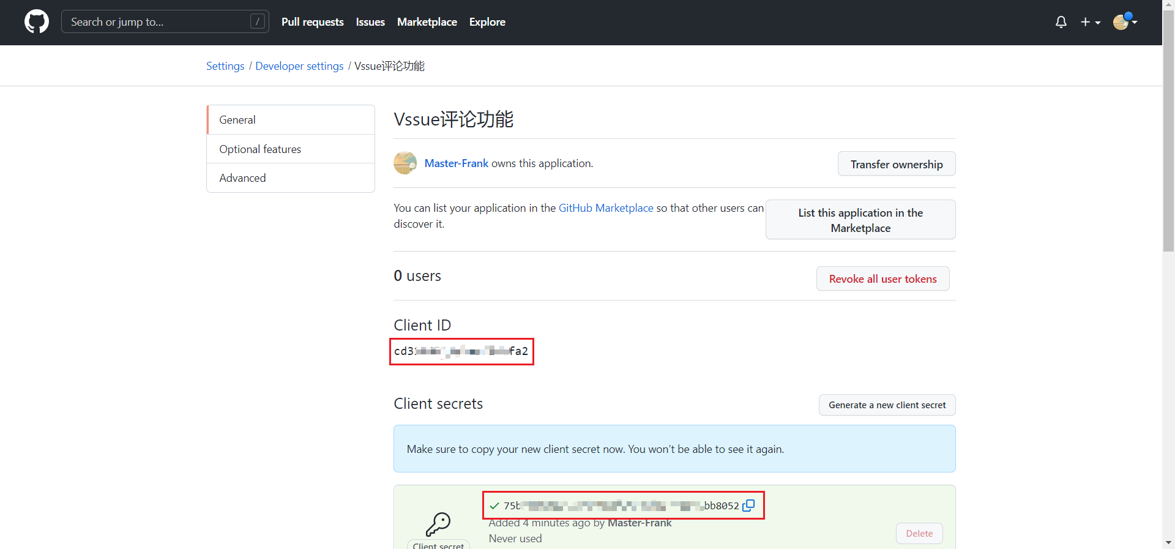Switch to Optional features in the sidebar
Viewport: 1175px width, 549px height.
point(291,149)
